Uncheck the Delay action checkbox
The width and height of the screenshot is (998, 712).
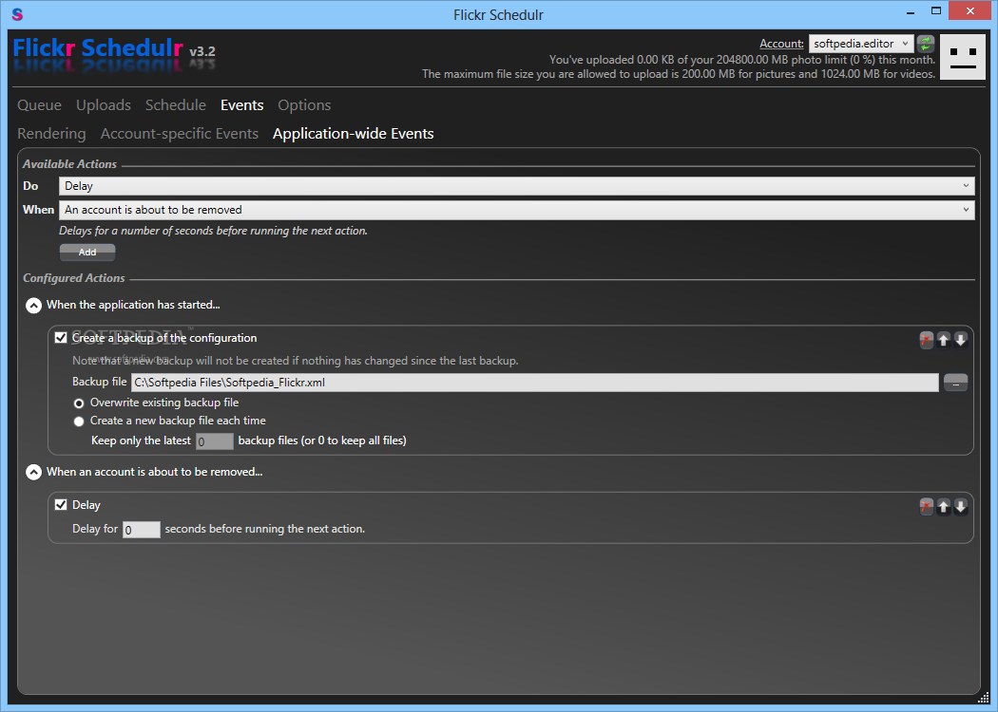coord(61,505)
